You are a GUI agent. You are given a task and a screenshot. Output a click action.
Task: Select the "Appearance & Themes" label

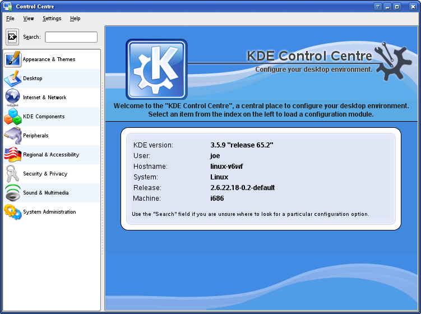click(49, 59)
